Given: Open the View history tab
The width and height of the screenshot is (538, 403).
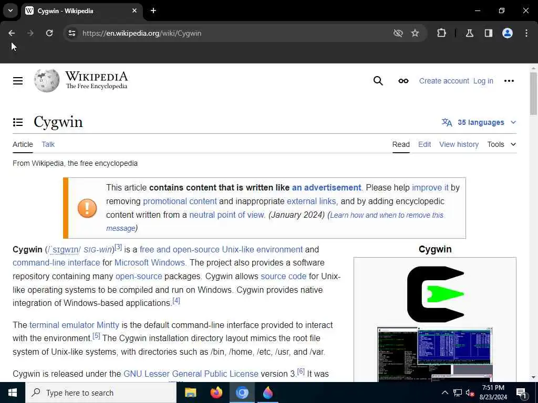Looking at the screenshot, I should [x=459, y=144].
